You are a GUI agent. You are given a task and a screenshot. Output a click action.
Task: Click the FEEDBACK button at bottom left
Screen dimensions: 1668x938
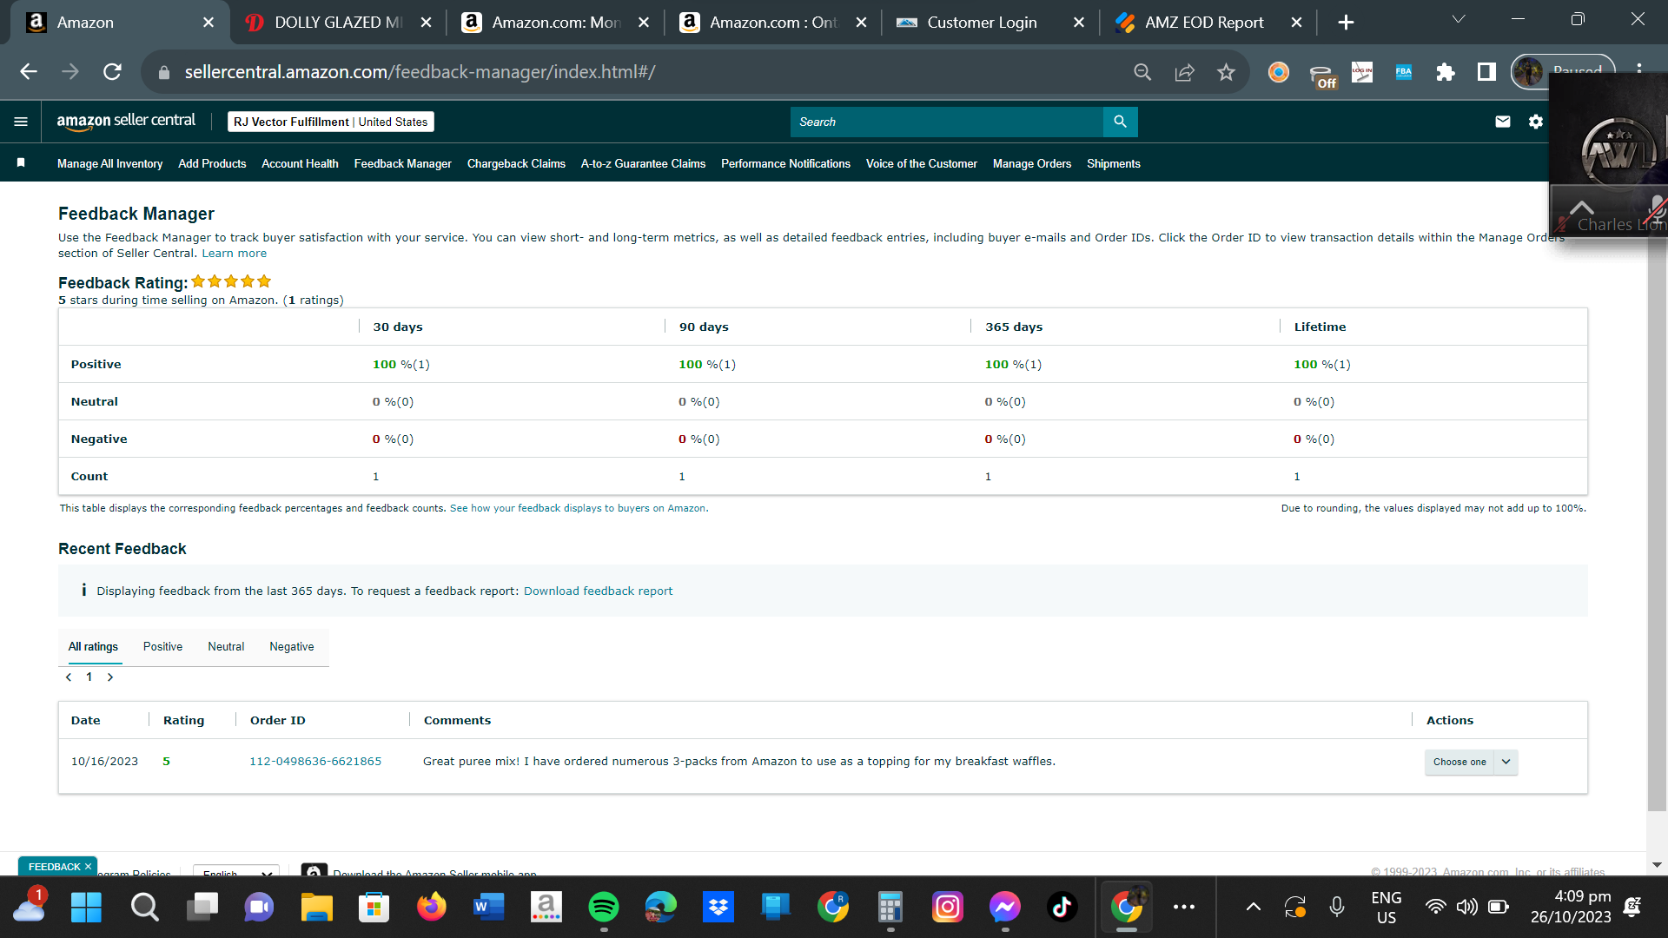click(54, 867)
